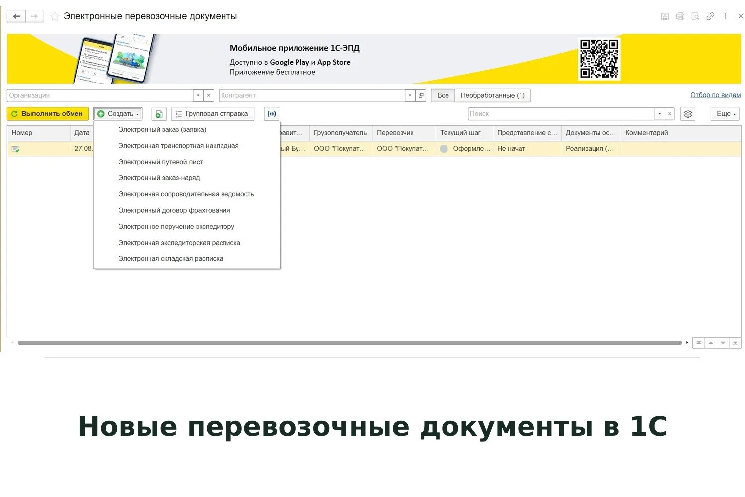Click the horizontal scrollbar of the list
The image size is (745, 497).
point(350,343)
